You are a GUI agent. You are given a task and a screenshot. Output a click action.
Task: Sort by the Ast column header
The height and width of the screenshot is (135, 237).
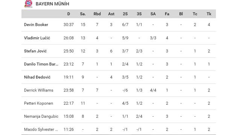pos(111,14)
